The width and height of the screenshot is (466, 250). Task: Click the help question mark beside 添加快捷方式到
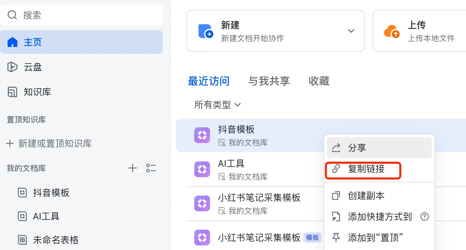425,217
